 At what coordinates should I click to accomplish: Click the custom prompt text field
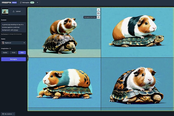pos(13,27)
